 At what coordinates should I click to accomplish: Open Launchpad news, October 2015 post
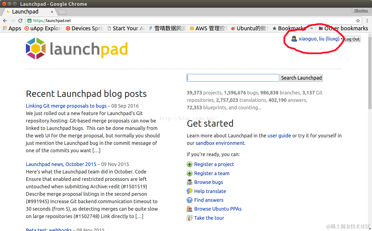pyautogui.click(x=61, y=164)
